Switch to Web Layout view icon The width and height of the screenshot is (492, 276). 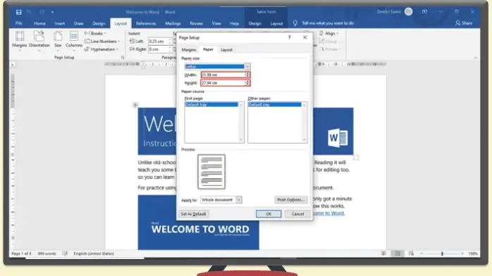[x=412, y=253]
